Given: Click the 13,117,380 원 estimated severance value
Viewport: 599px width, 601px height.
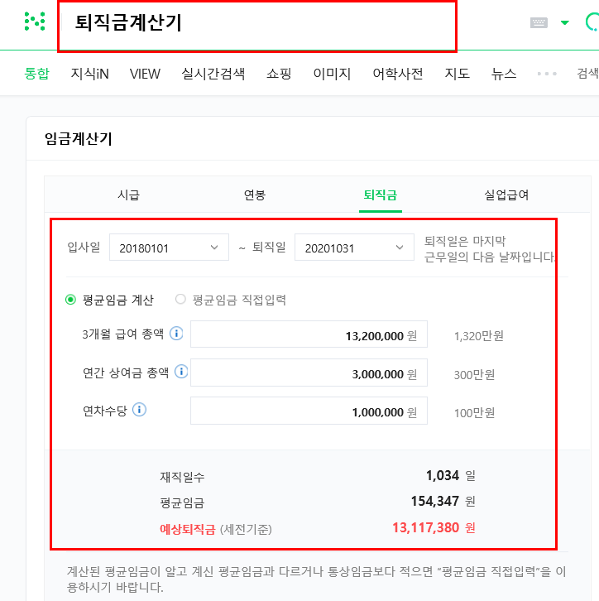Looking at the screenshot, I should pyautogui.click(x=434, y=528).
